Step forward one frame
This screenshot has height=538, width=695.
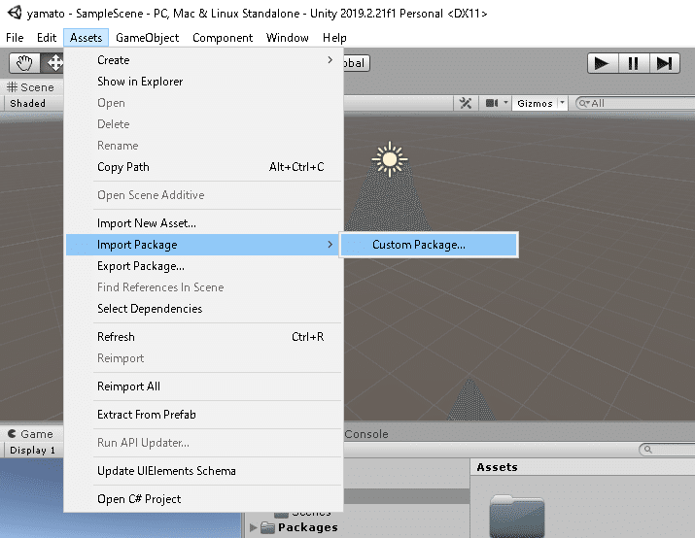click(664, 63)
